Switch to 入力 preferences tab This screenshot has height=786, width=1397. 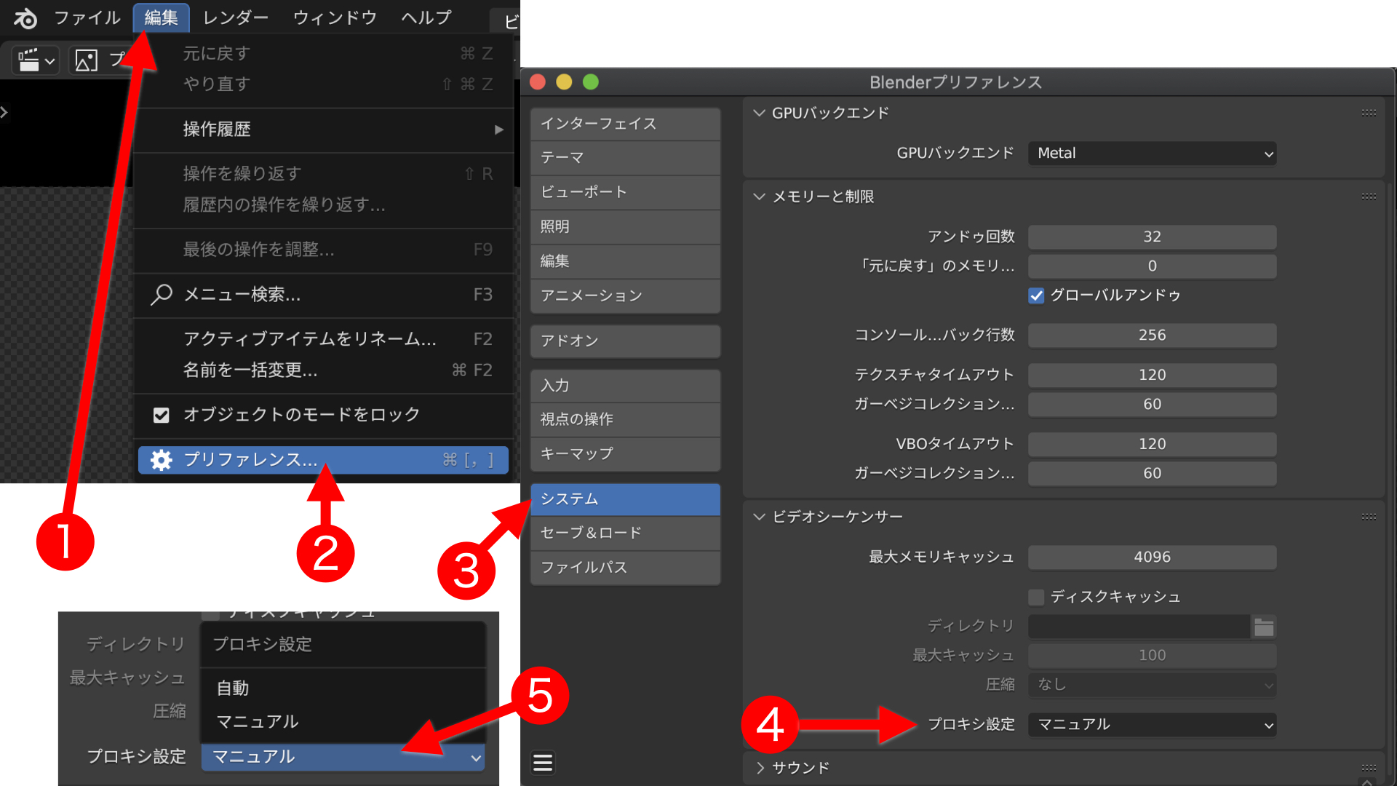pyautogui.click(x=626, y=386)
